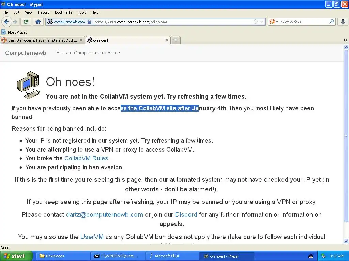Viewport: 349px width, 261px height.
Task: Go Back to Computernewb Home
Action: (x=88, y=53)
